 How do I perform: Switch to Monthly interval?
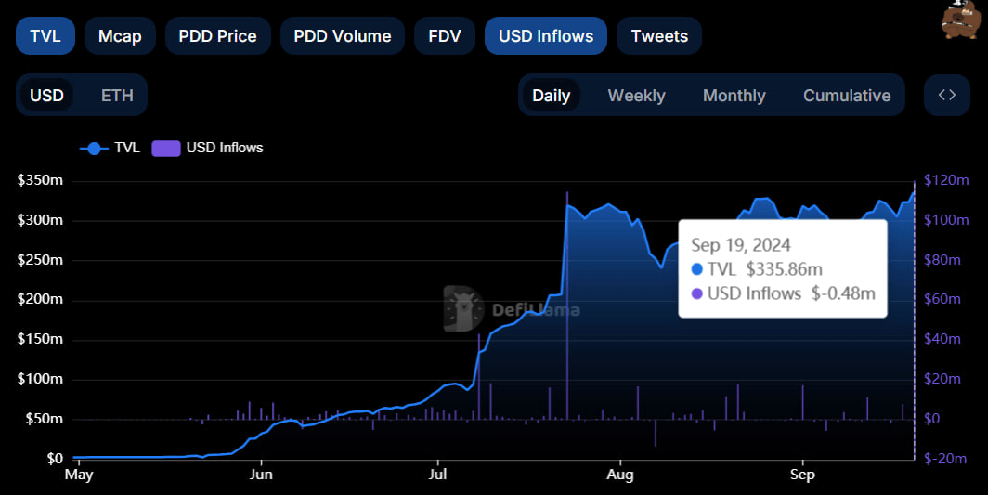[734, 96]
